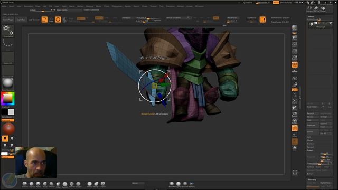This screenshot has height=190, width=338.
Task: Click the grey Sculptris Pro icon
Action: [x=64, y=20]
